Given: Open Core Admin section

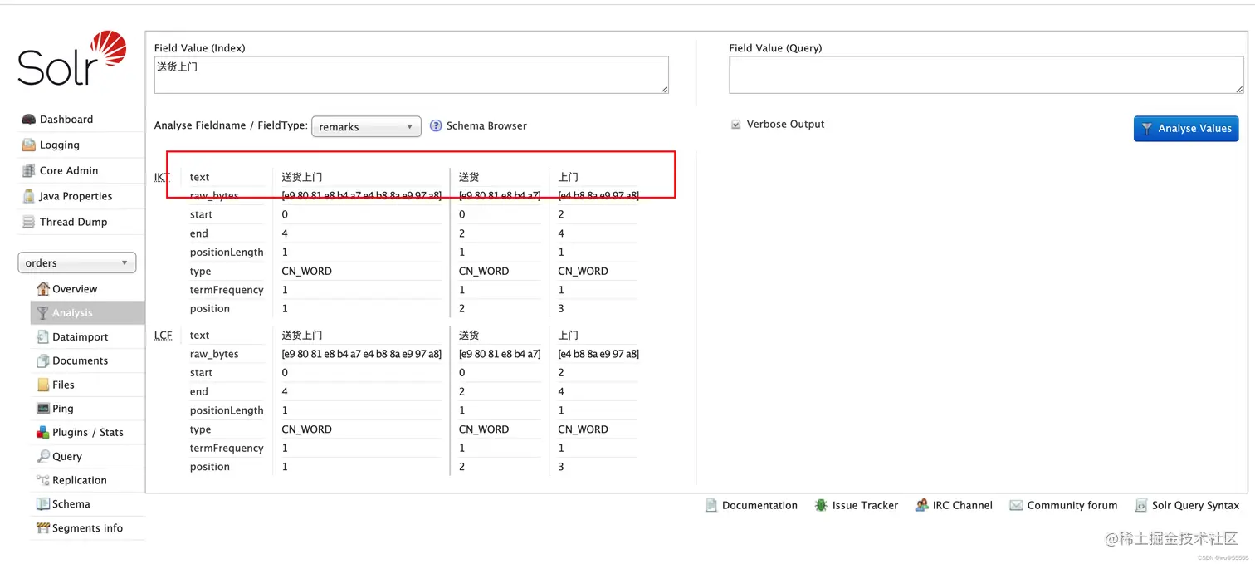Looking at the screenshot, I should pos(69,171).
